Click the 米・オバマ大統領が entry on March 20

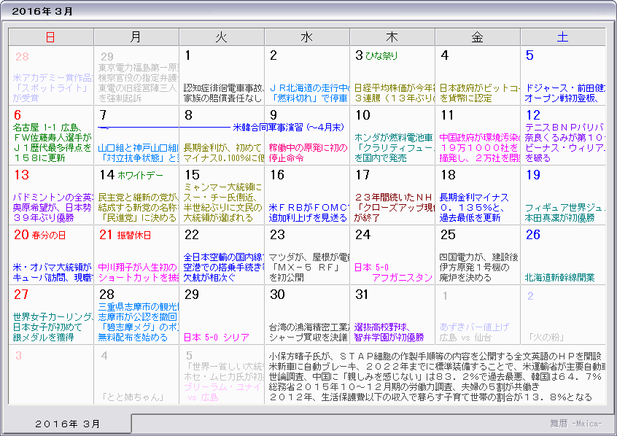[53, 272]
